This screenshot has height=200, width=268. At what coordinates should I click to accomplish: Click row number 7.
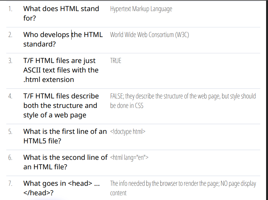10,184
